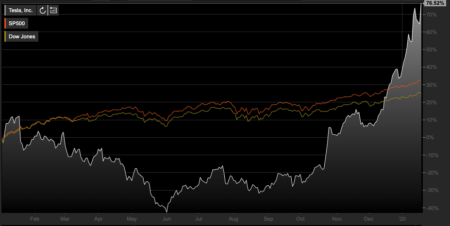Click the Dec x-axis label

pos(369,219)
